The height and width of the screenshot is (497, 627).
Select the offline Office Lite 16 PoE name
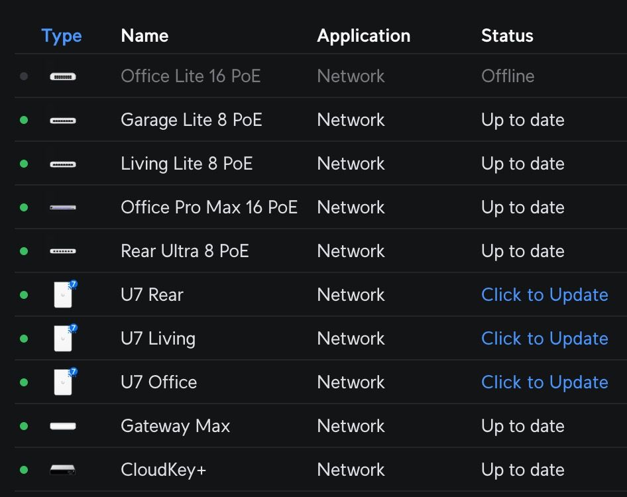pyautogui.click(x=190, y=76)
